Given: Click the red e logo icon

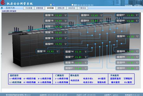Looking at the screenshot, I should [x=3, y=2].
